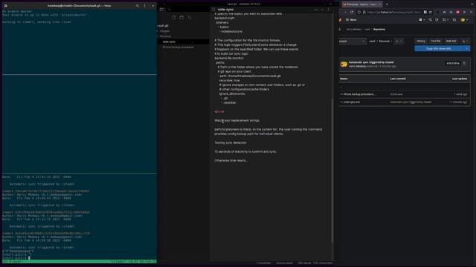Open commit Automatic sync triggered by citadel

click(x=371, y=62)
